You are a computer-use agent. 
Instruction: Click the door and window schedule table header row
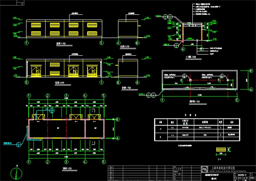pos(197,121)
